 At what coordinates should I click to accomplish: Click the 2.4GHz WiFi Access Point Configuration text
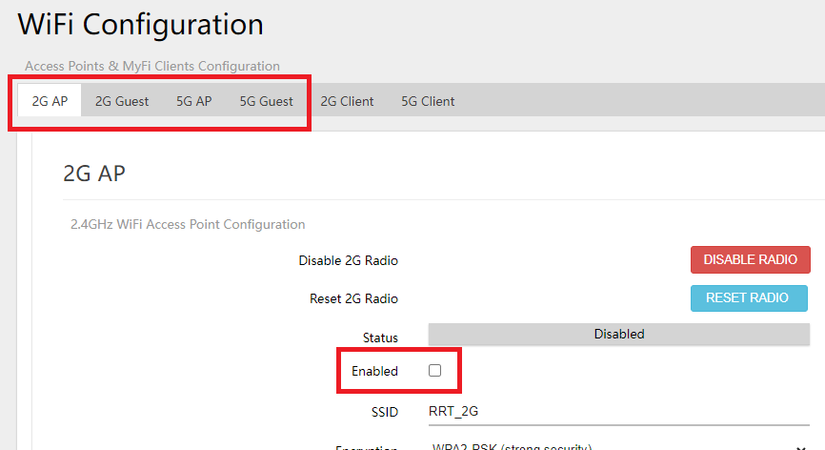(x=188, y=224)
